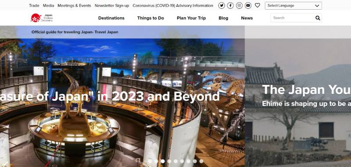Open the News section
Image resolution: width=351 pixels, height=167 pixels.
coord(247,18)
